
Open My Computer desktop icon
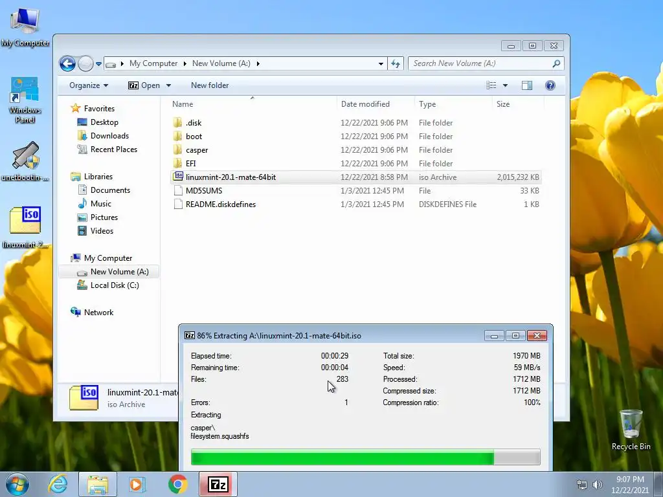[25, 27]
